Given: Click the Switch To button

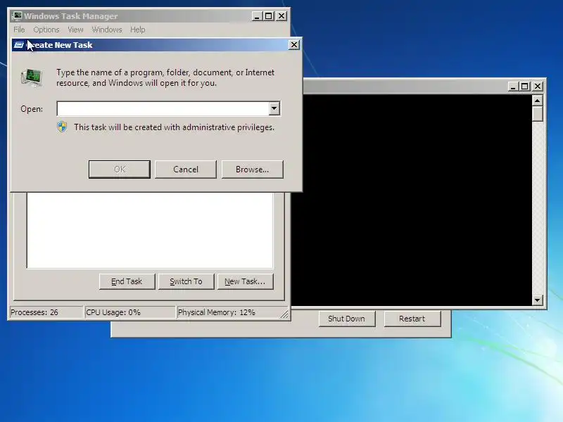Looking at the screenshot, I should [x=186, y=282].
